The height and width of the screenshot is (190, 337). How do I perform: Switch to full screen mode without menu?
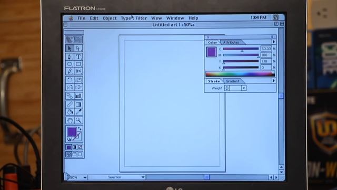click(80, 154)
